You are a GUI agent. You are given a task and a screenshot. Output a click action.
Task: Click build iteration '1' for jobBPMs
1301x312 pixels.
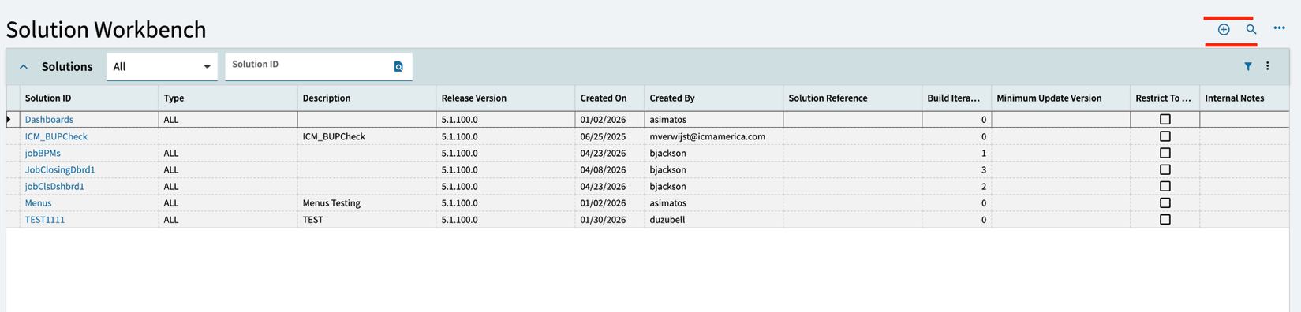957,153
